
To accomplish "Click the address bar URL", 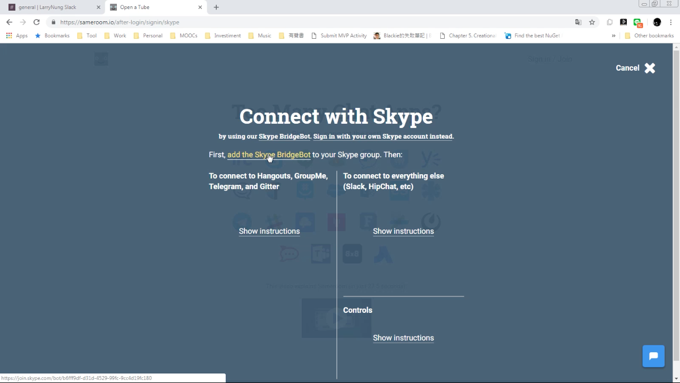I will [120, 22].
